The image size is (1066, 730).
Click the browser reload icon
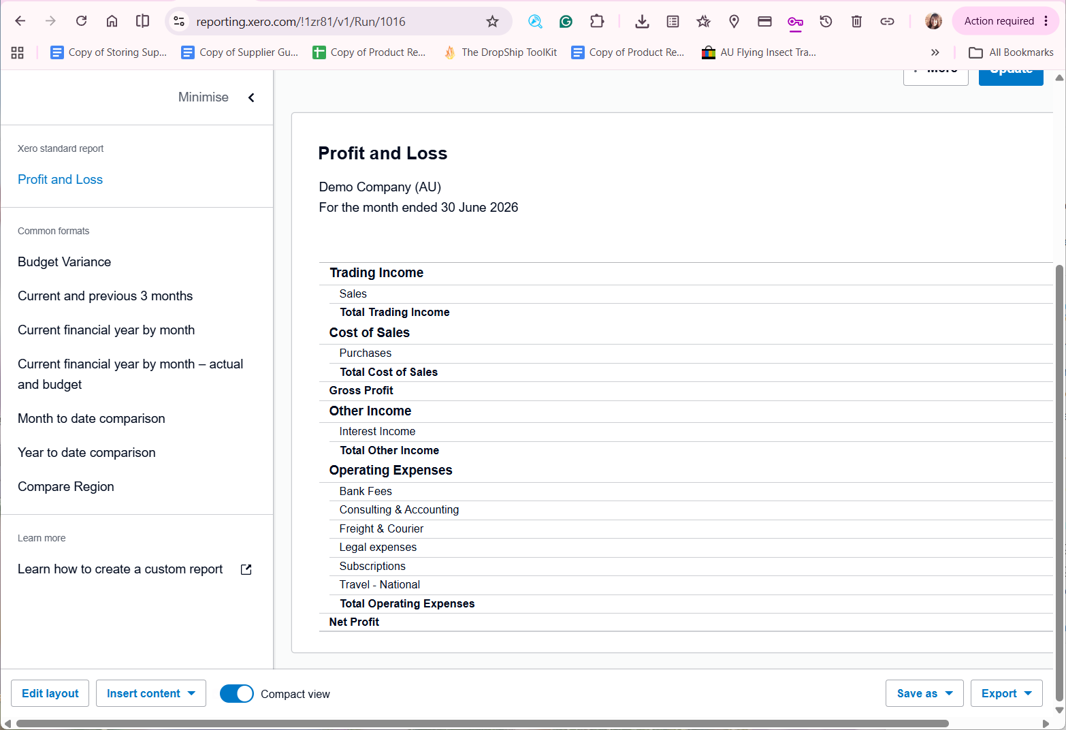point(81,21)
